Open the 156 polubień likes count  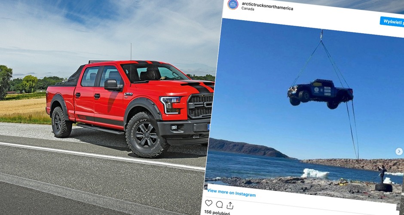point(217,213)
